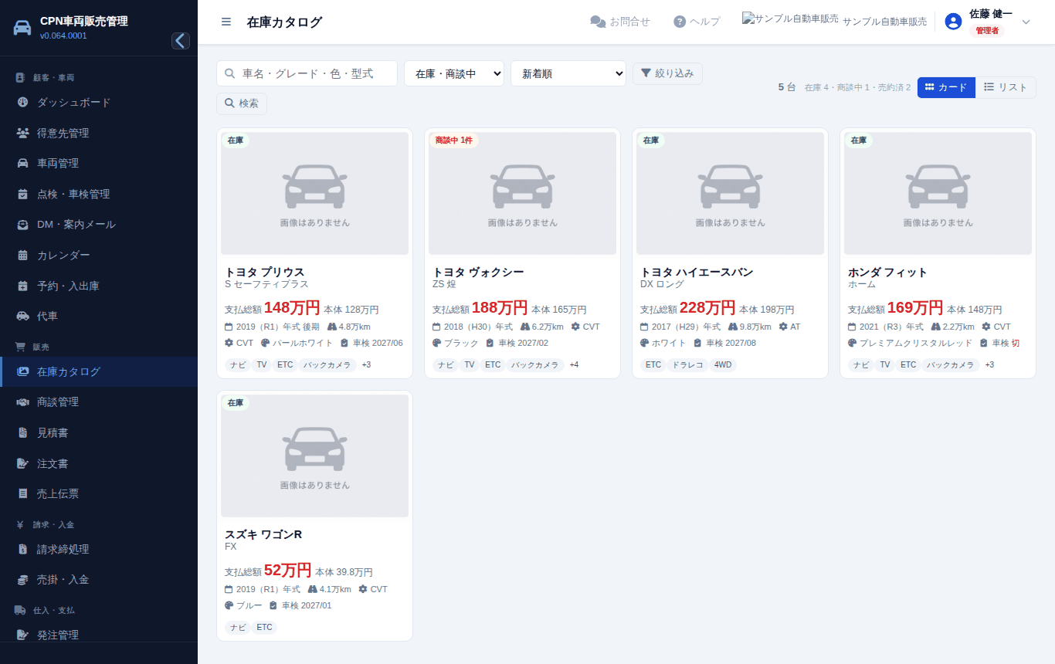The height and width of the screenshot is (664, 1055).
Task: Click the 4WD tag on ハイエースバン card
Action: 723,365
